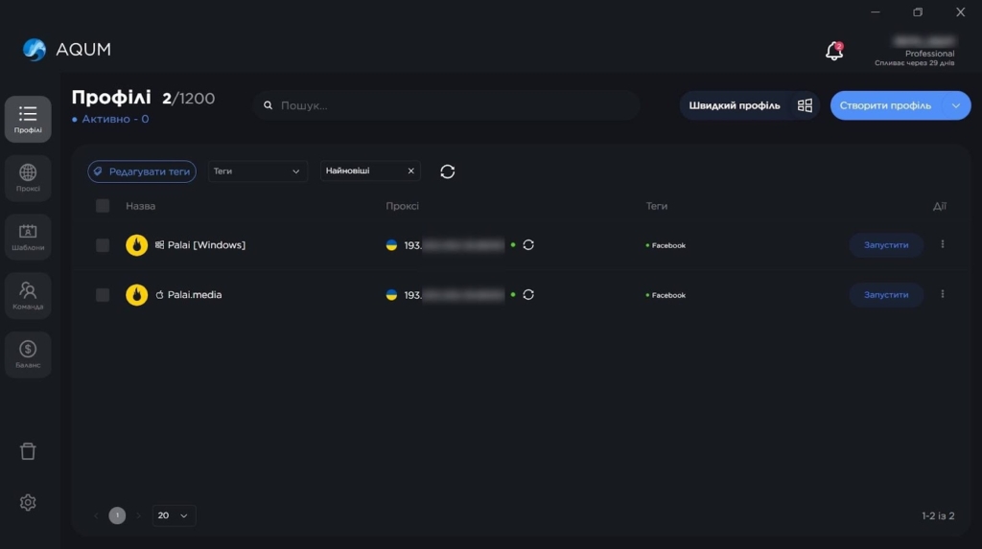Viewport: 982px width, 549px height.
Task: Check the Palai [Windows] row checkbox
Action: 103,245
